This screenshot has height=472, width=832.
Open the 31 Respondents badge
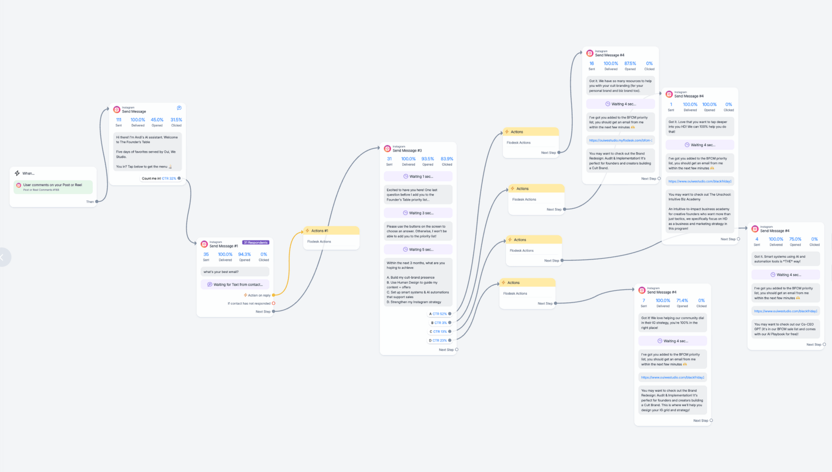(256, 242)
